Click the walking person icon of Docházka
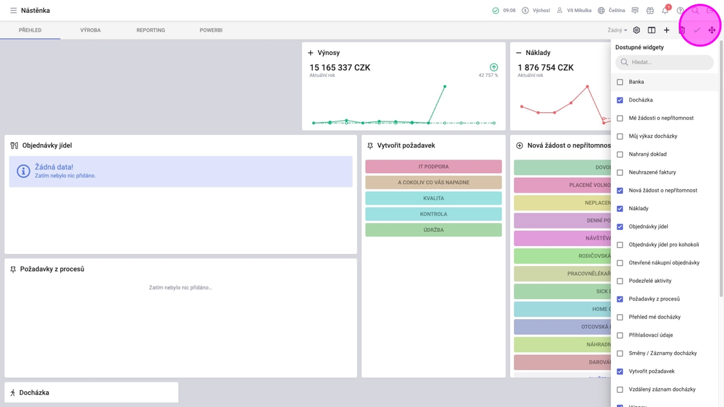724x407 pixels. coord(13,393)
